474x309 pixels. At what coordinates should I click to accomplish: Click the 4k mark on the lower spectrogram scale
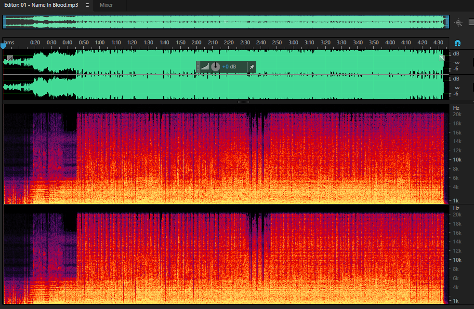click(456, 287)
